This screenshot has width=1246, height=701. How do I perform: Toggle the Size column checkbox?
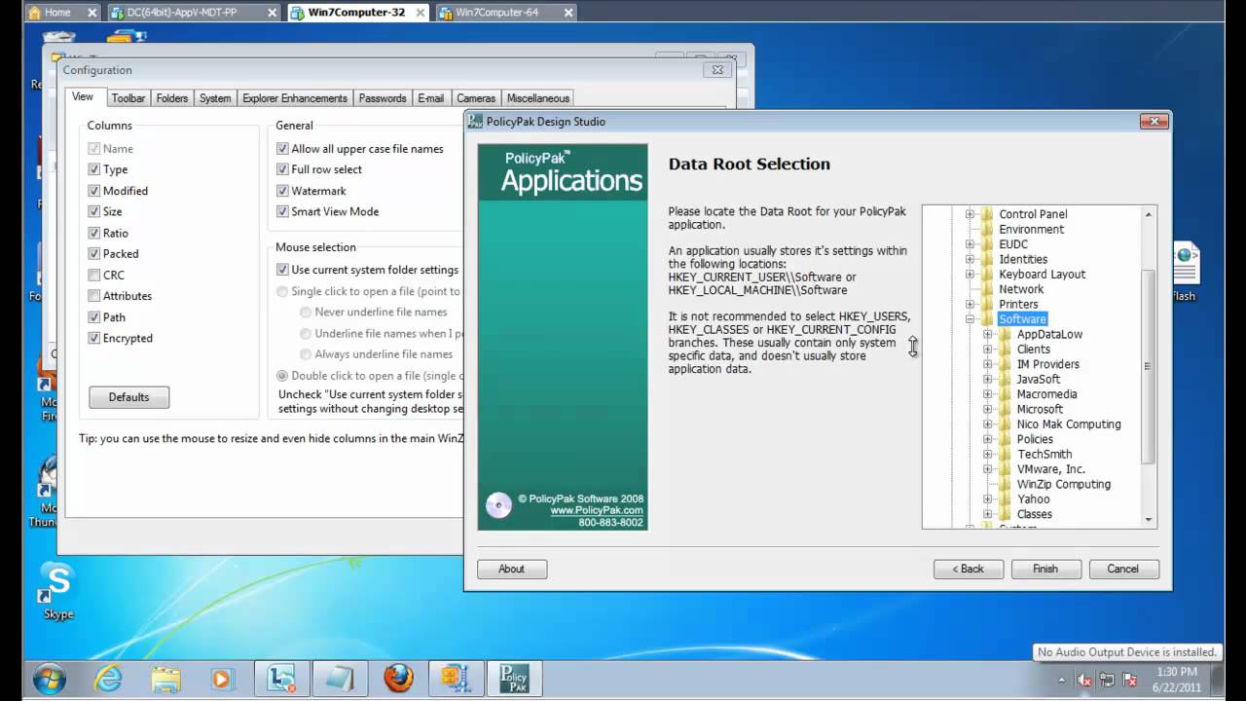pos(93,211)
